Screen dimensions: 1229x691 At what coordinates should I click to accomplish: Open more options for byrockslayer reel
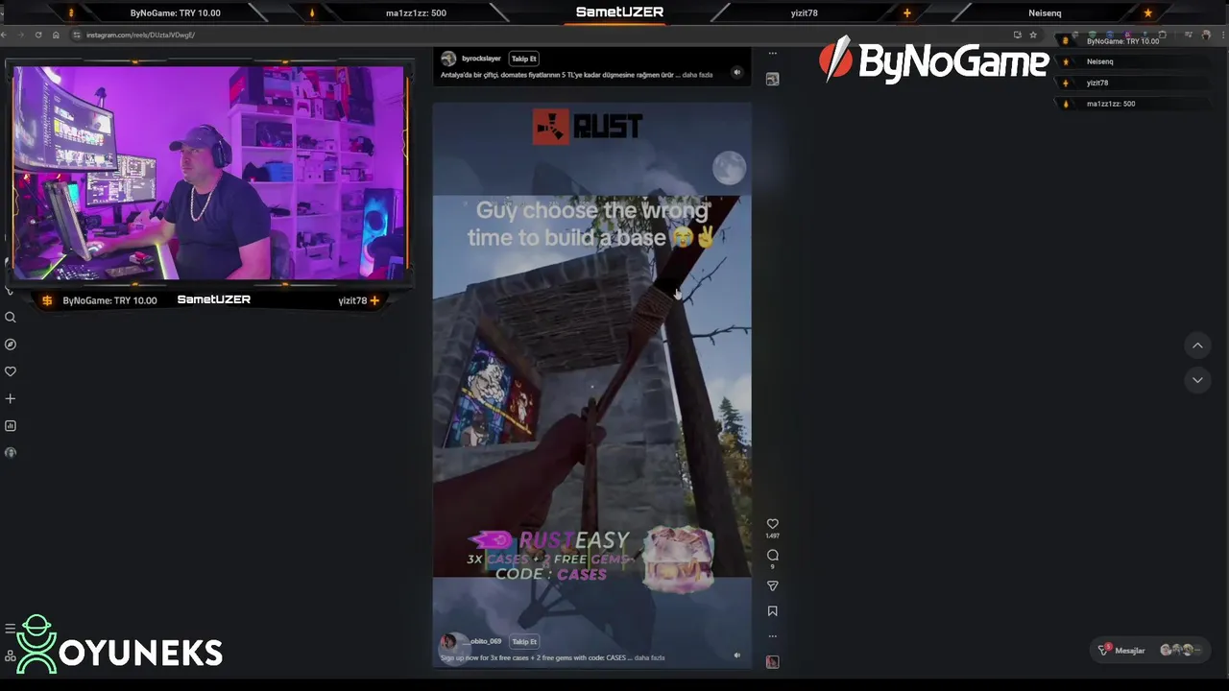click(x=772, y=53)
